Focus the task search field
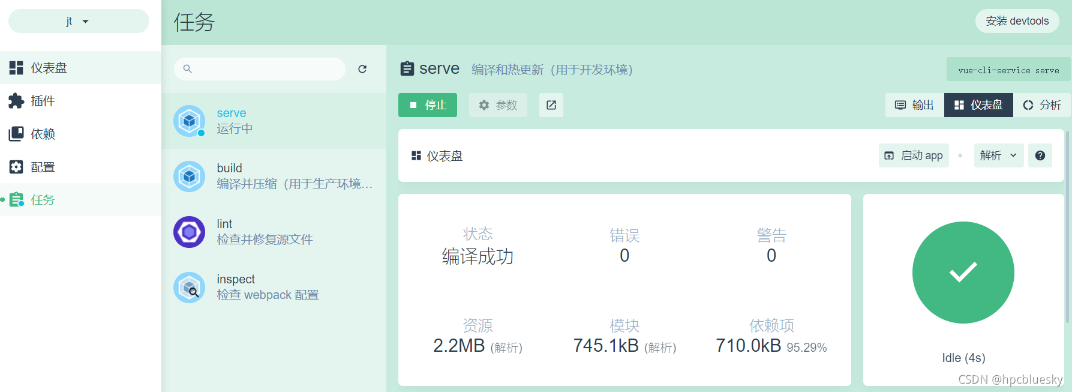This screenshot has width=1072, height=392. (260, 69)
